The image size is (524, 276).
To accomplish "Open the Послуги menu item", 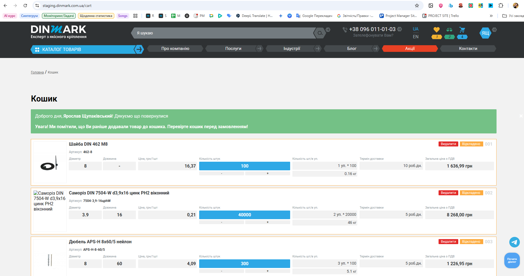I will [233, 49].
